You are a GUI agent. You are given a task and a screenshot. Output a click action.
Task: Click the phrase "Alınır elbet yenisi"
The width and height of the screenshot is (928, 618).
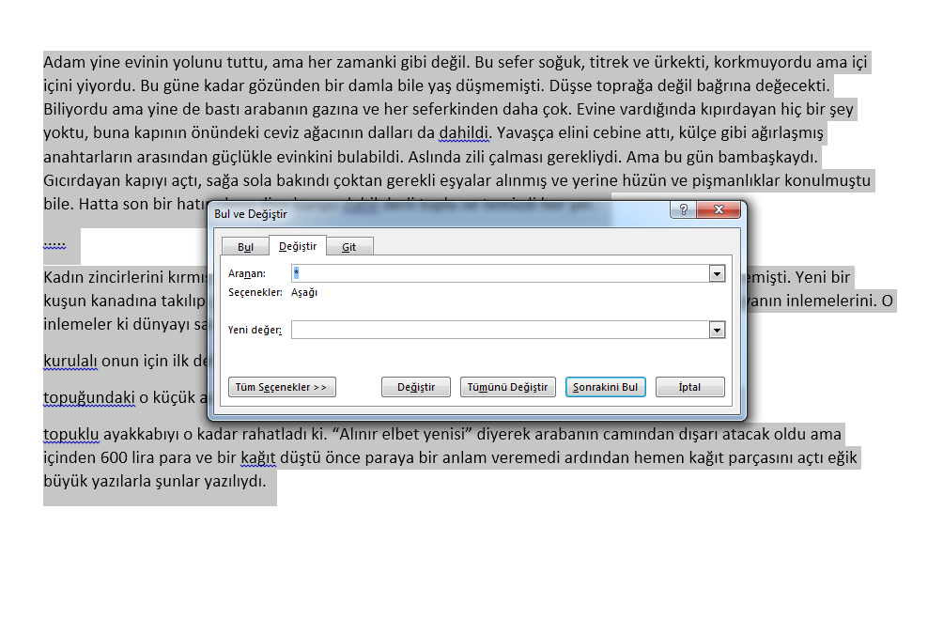(402, 435)
